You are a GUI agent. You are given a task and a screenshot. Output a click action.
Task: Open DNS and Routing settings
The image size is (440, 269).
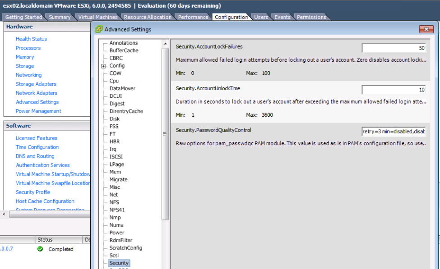click(35, 156)
